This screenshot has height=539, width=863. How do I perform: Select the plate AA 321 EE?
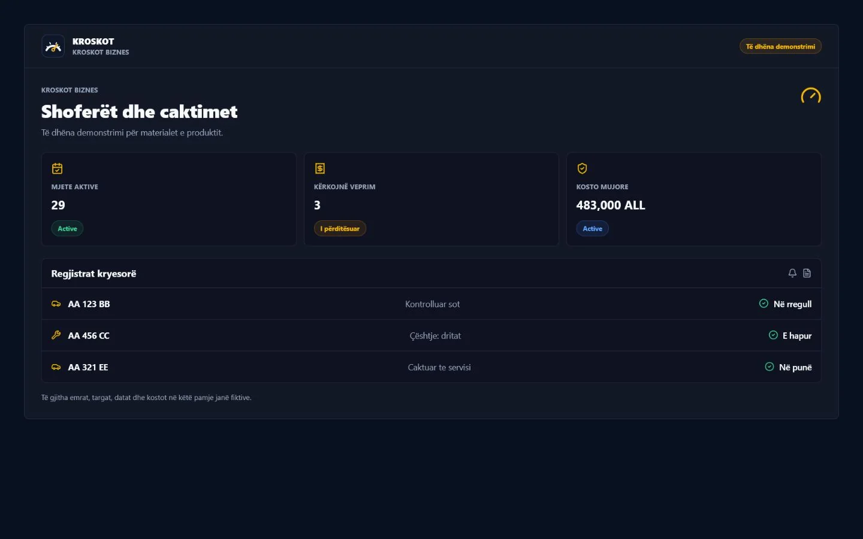[x=88, y=368]
